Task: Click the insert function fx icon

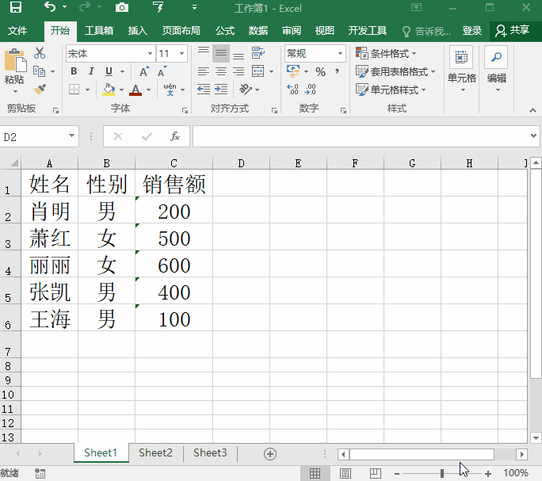Action: tap(175, 136)
